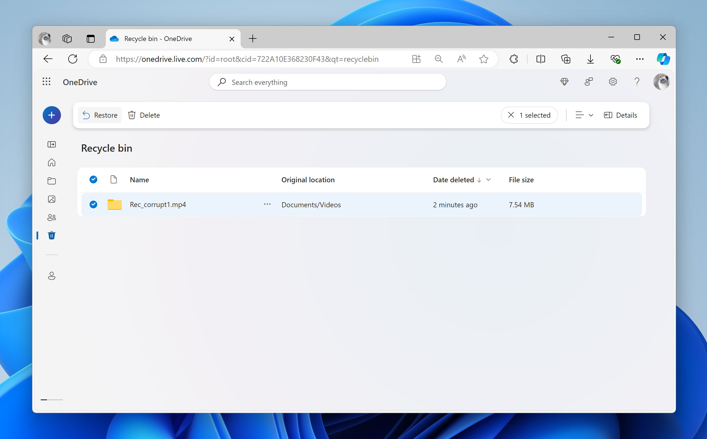This screenshot has width=707, height=439.
Task: Click the Search everything input field
Action: (x=327, y=81)
